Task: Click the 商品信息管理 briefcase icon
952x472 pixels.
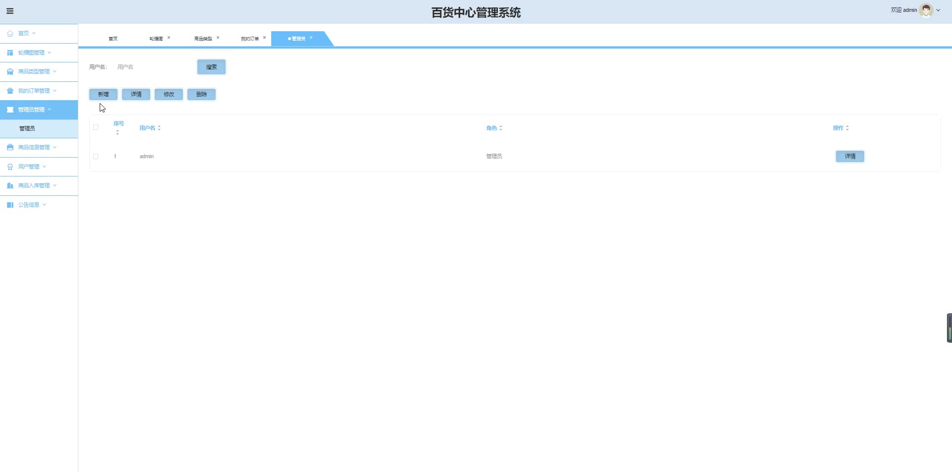Action: pos(10,147)
